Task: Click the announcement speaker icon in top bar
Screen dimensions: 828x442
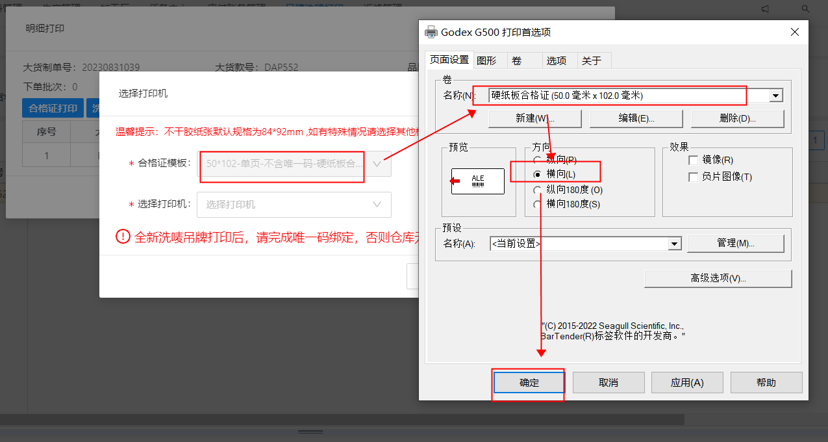Action: click(765, 9)
